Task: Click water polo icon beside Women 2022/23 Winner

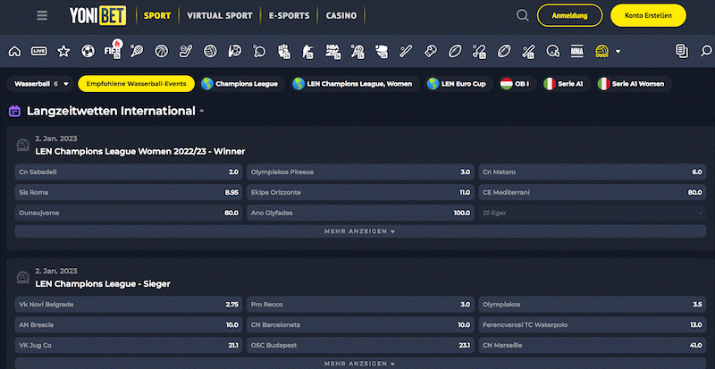Action: (23, 145)
